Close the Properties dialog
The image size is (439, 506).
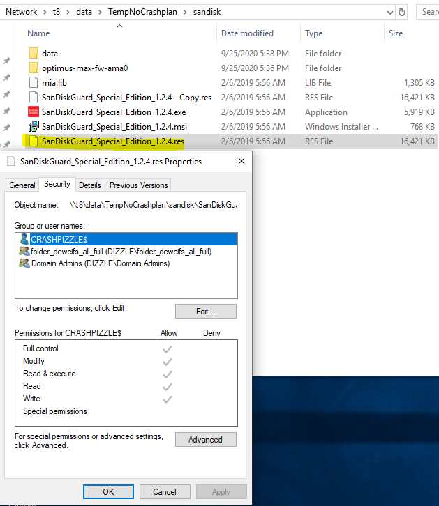point(241,161)
